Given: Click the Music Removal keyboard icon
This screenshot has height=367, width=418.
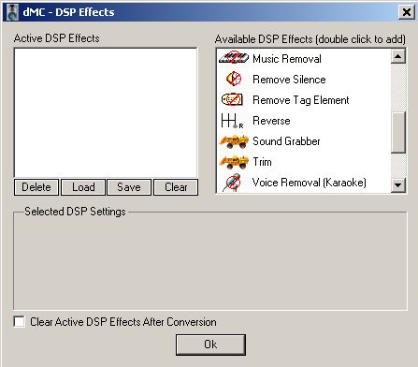Looking at the screenshot, I should click(x=234, y=58).
